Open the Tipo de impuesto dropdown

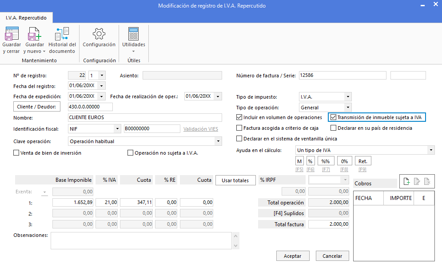tap(348, 97)
